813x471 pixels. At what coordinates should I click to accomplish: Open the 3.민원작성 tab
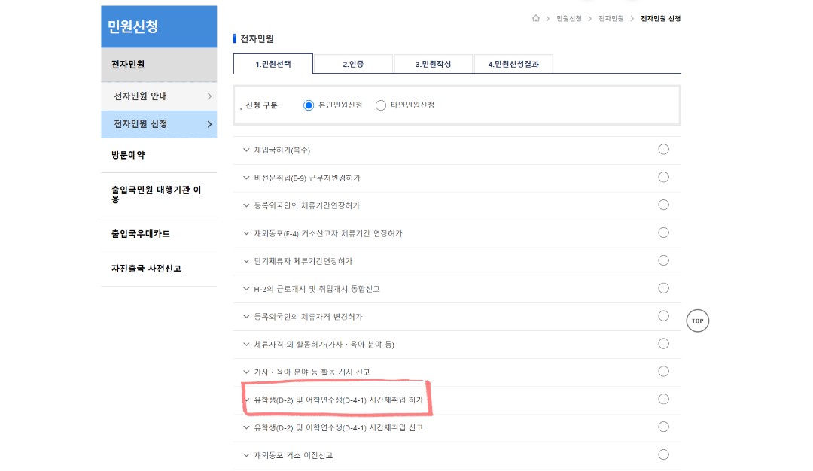(433, 64)
